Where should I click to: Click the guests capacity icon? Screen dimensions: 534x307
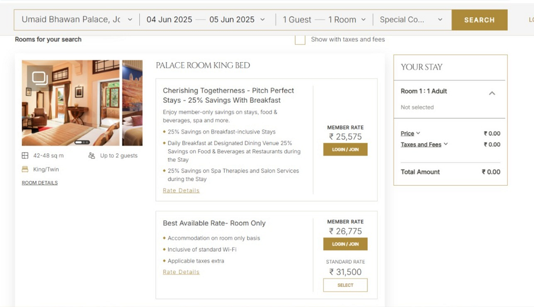pyautogui.click(x=92, y=156)
